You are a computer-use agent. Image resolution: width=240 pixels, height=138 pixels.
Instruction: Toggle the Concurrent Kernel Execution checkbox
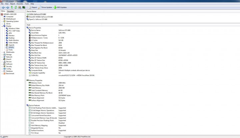30,115
